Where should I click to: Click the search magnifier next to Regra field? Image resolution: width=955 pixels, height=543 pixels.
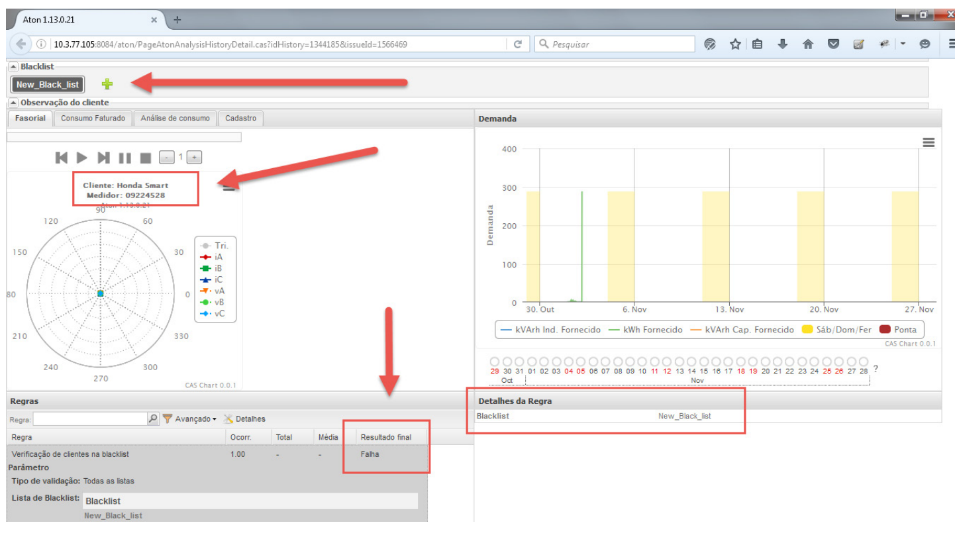pyautogui.click(x=153, y=419)
